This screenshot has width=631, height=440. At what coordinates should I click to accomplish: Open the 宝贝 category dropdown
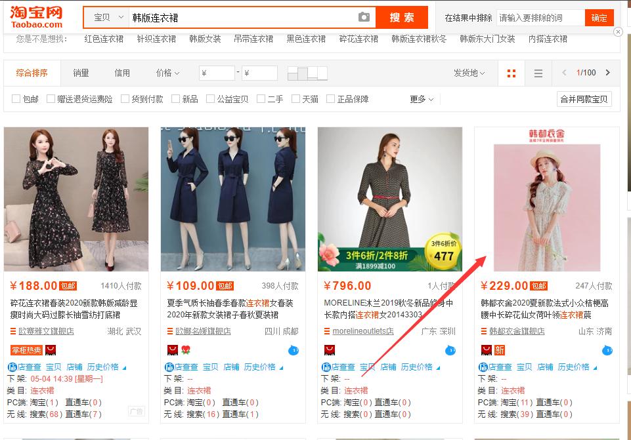(105, 17)
